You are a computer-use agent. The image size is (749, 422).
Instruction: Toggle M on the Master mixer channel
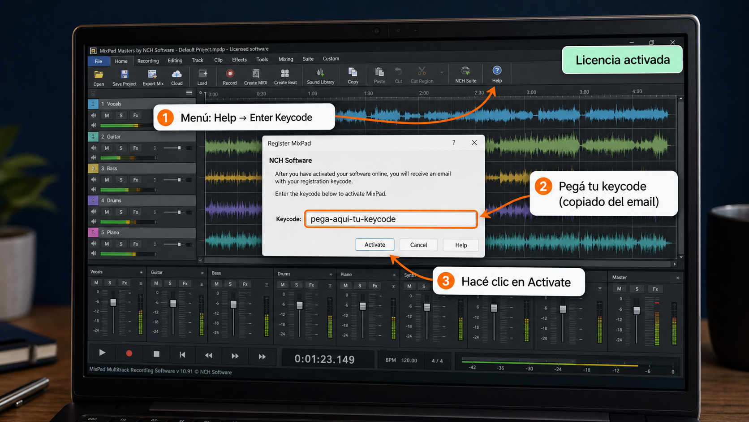pyautogui.click(x=619, y=289)
